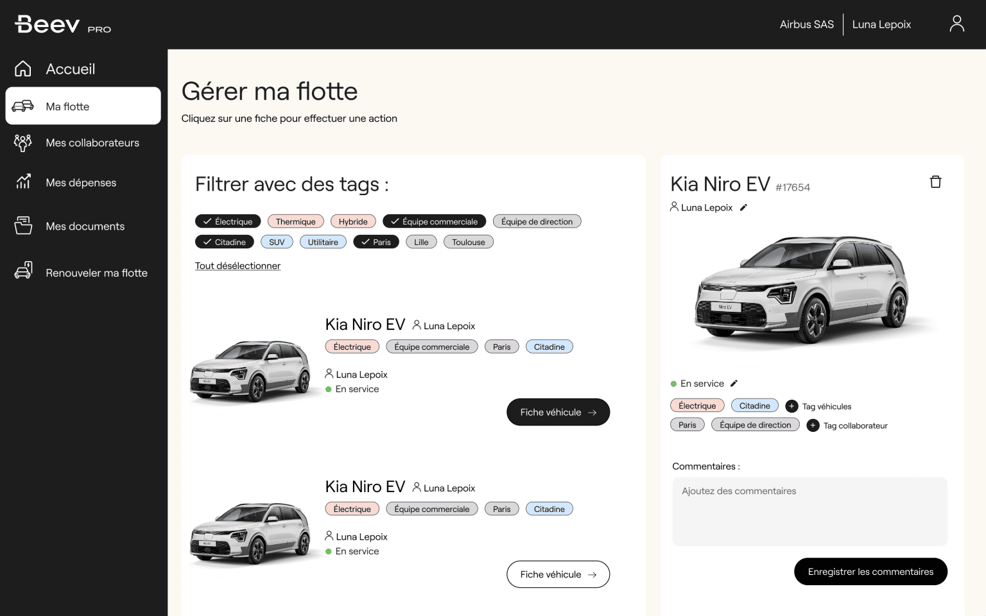Enable the SUV filter tag
The height and width of the screenshot is (616, 986).
point(277,242)
